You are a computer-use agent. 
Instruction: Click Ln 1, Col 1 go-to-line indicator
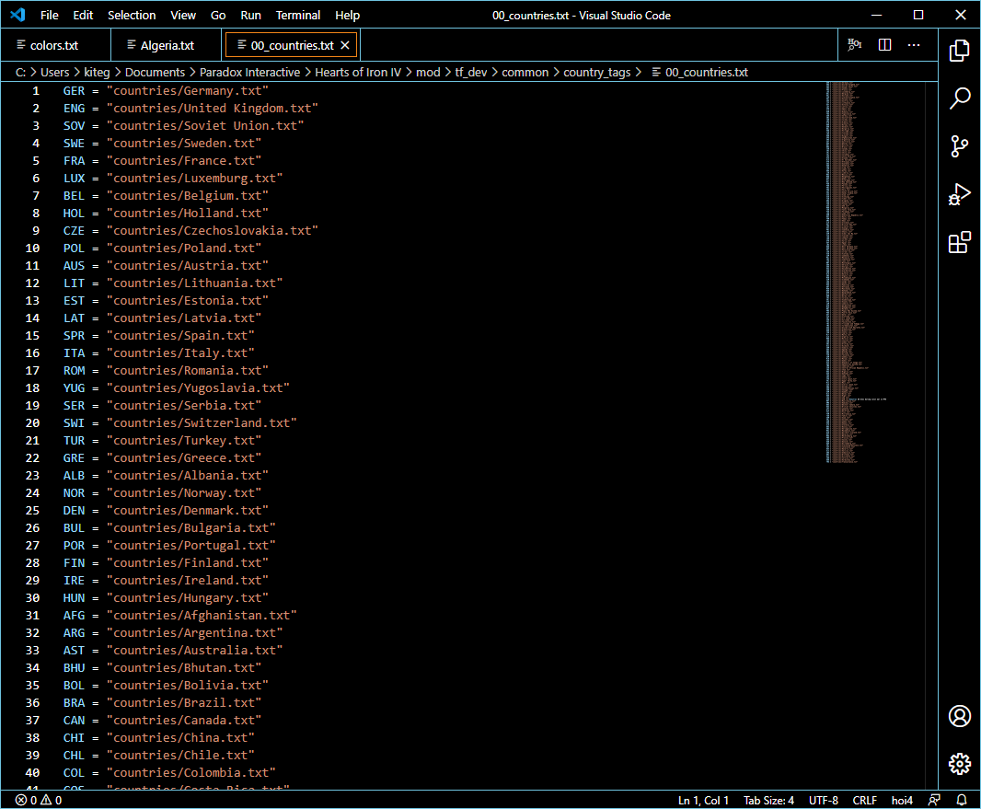pyautogui.click(x=703, y=800)
